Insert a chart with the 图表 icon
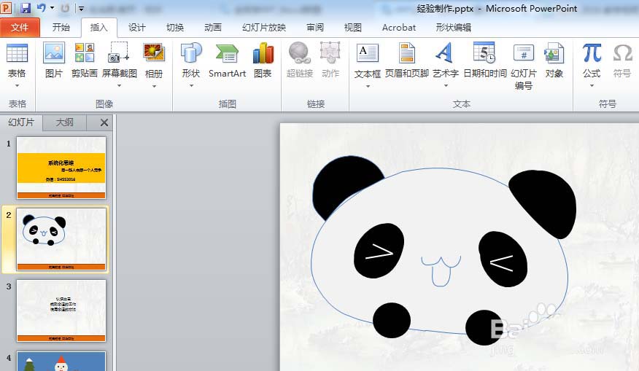 (x=263, y=53)
